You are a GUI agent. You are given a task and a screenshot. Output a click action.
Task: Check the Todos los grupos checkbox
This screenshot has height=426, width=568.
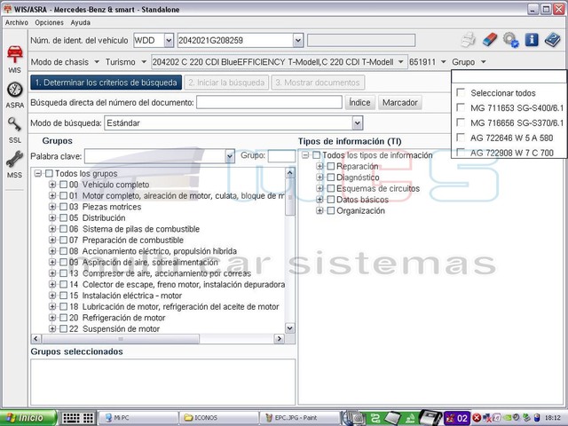[x=50, y=174]
